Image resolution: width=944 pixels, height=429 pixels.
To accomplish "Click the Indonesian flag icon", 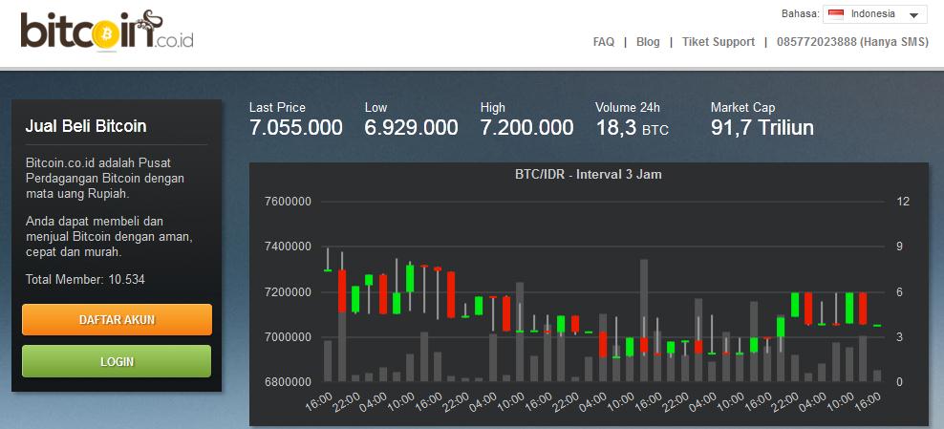I will [836, 14].
